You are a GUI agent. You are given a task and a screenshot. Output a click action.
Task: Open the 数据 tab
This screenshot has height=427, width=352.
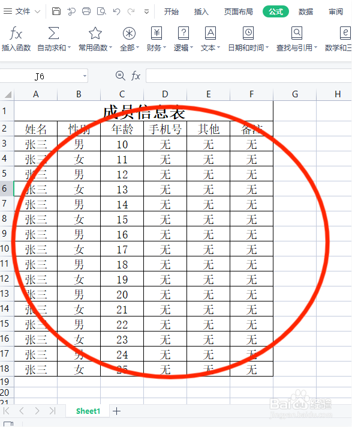point(305,11)
